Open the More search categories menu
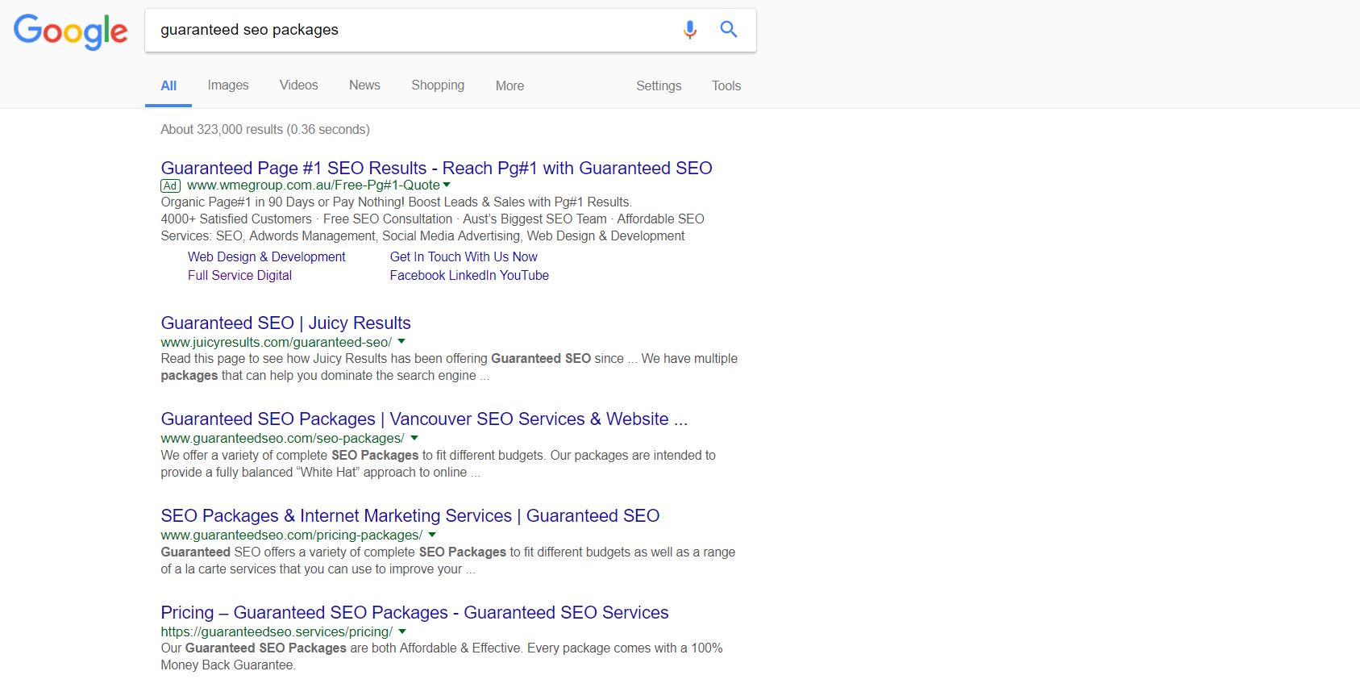1360x696 pixels. (509, 85)
